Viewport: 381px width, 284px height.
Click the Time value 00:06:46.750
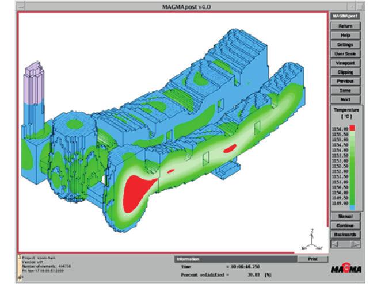point(245,267)
